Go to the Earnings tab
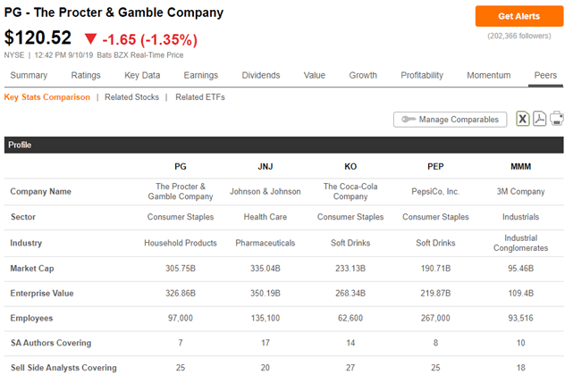This screenshot has height=383, width=573. pyautogui.click(x=201, y=76)
